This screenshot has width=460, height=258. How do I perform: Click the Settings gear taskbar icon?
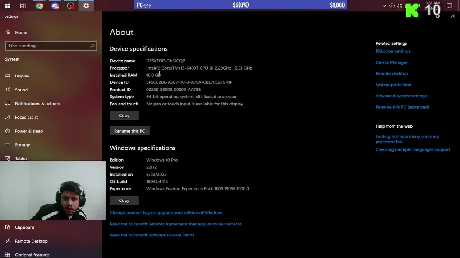[x=86, y=6]
